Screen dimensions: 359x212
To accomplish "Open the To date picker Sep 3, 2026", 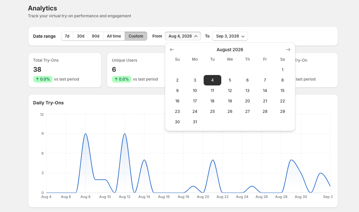I will [x=230, y=36].
